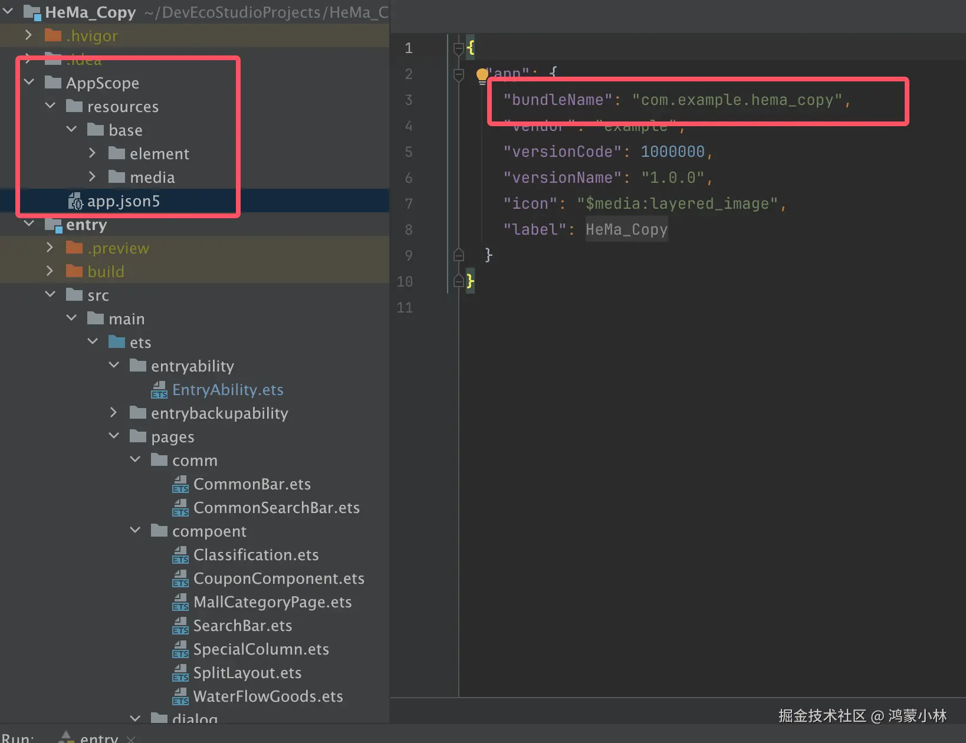Click the lightbulb intention icon on line 2
Screen dimensions: 966x743
(482, 75)
